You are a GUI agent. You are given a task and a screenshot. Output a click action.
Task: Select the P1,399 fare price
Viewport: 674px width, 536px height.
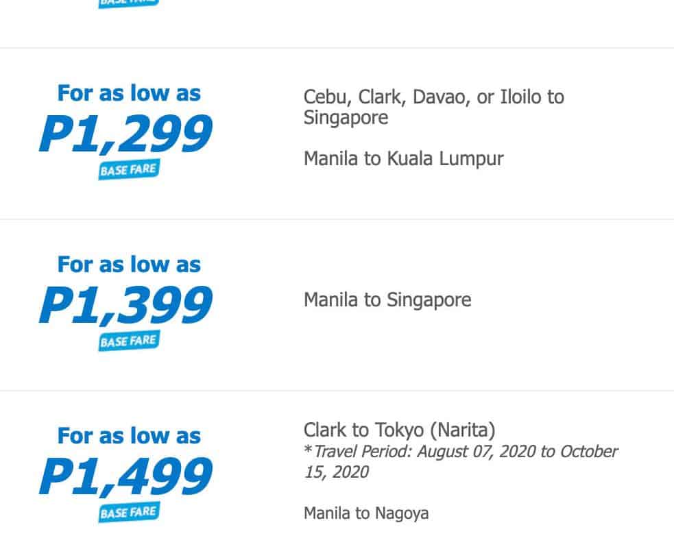(126, 306)
